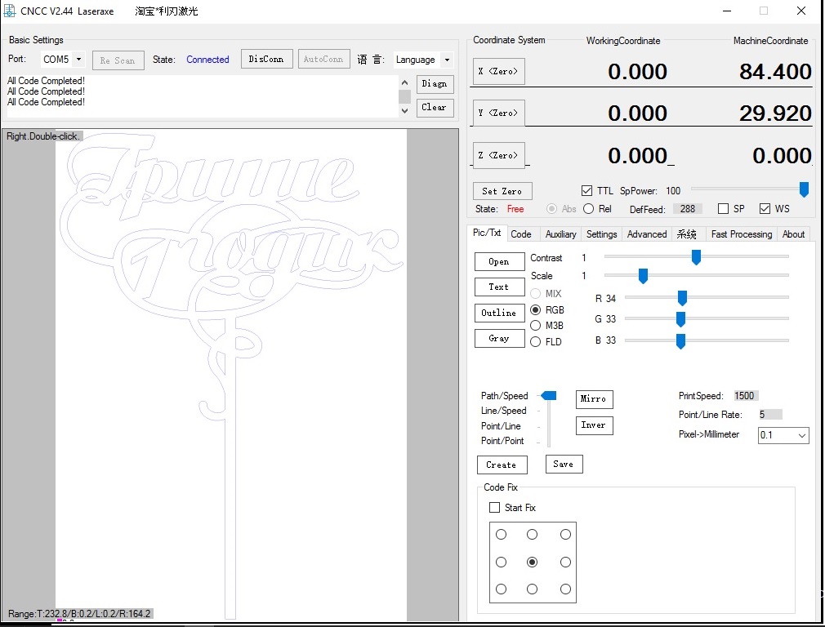Open the Language dropdown
The height and width of the screenshot is (627, 825).
click(447, 60)
